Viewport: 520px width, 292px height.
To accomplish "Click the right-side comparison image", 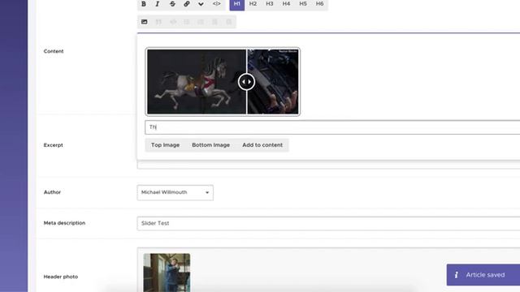I will 273,82.
